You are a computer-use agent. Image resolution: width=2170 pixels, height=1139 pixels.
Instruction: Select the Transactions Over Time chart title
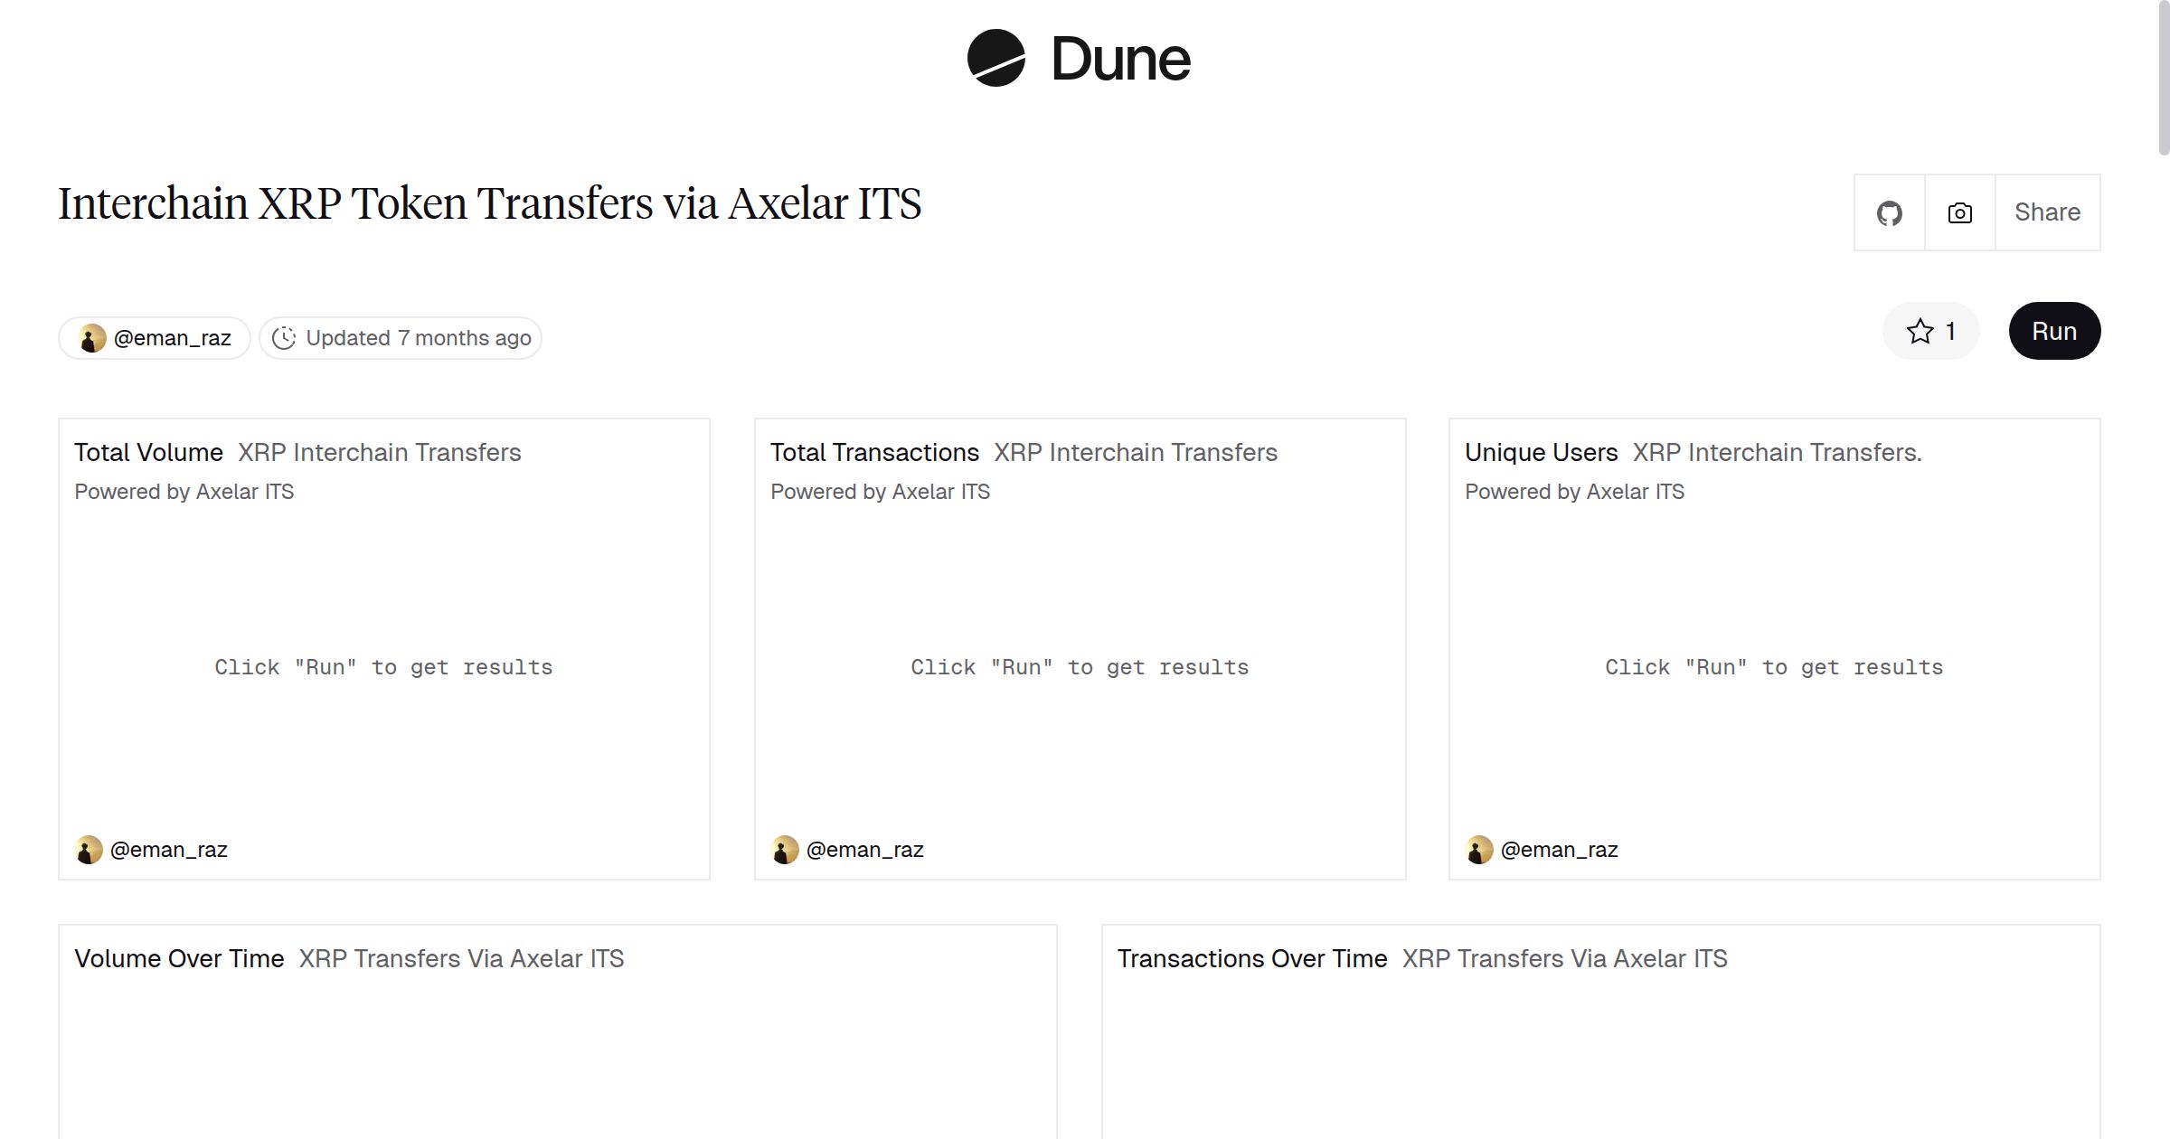[x=1252, y=958]
